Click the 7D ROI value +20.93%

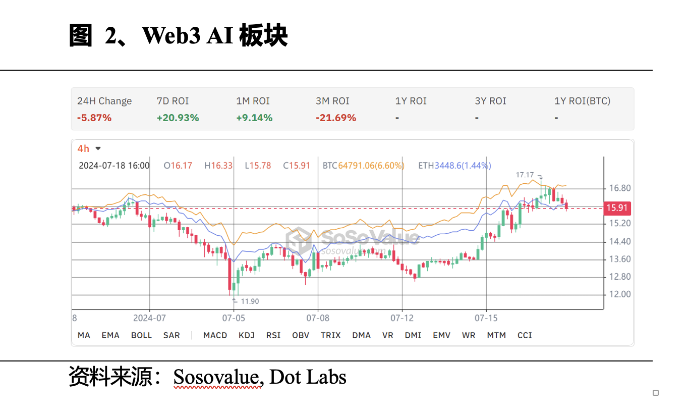pos(178,118)
